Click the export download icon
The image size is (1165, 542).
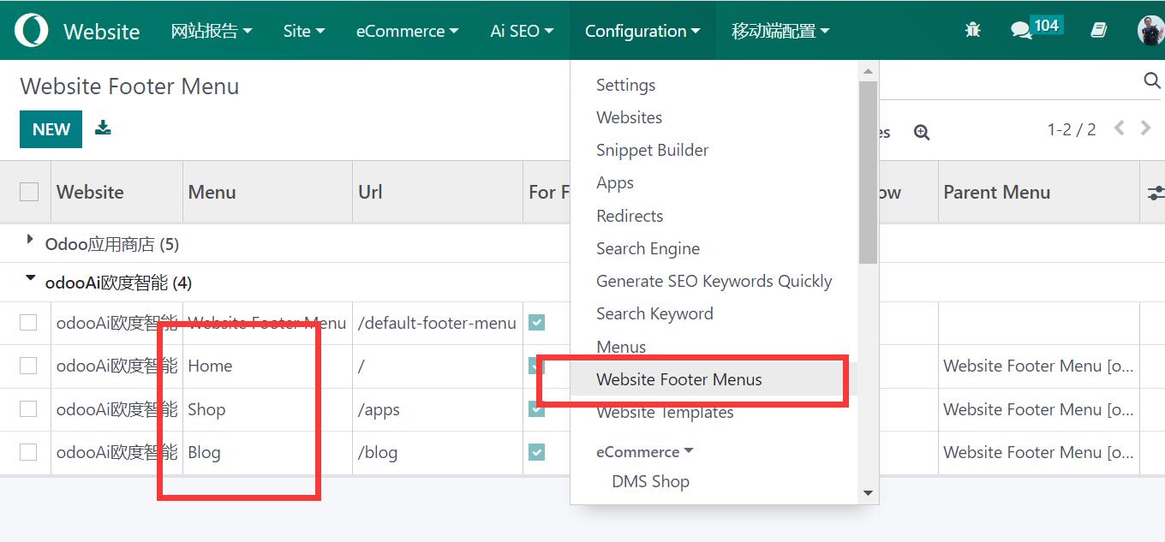coord(103,128)
